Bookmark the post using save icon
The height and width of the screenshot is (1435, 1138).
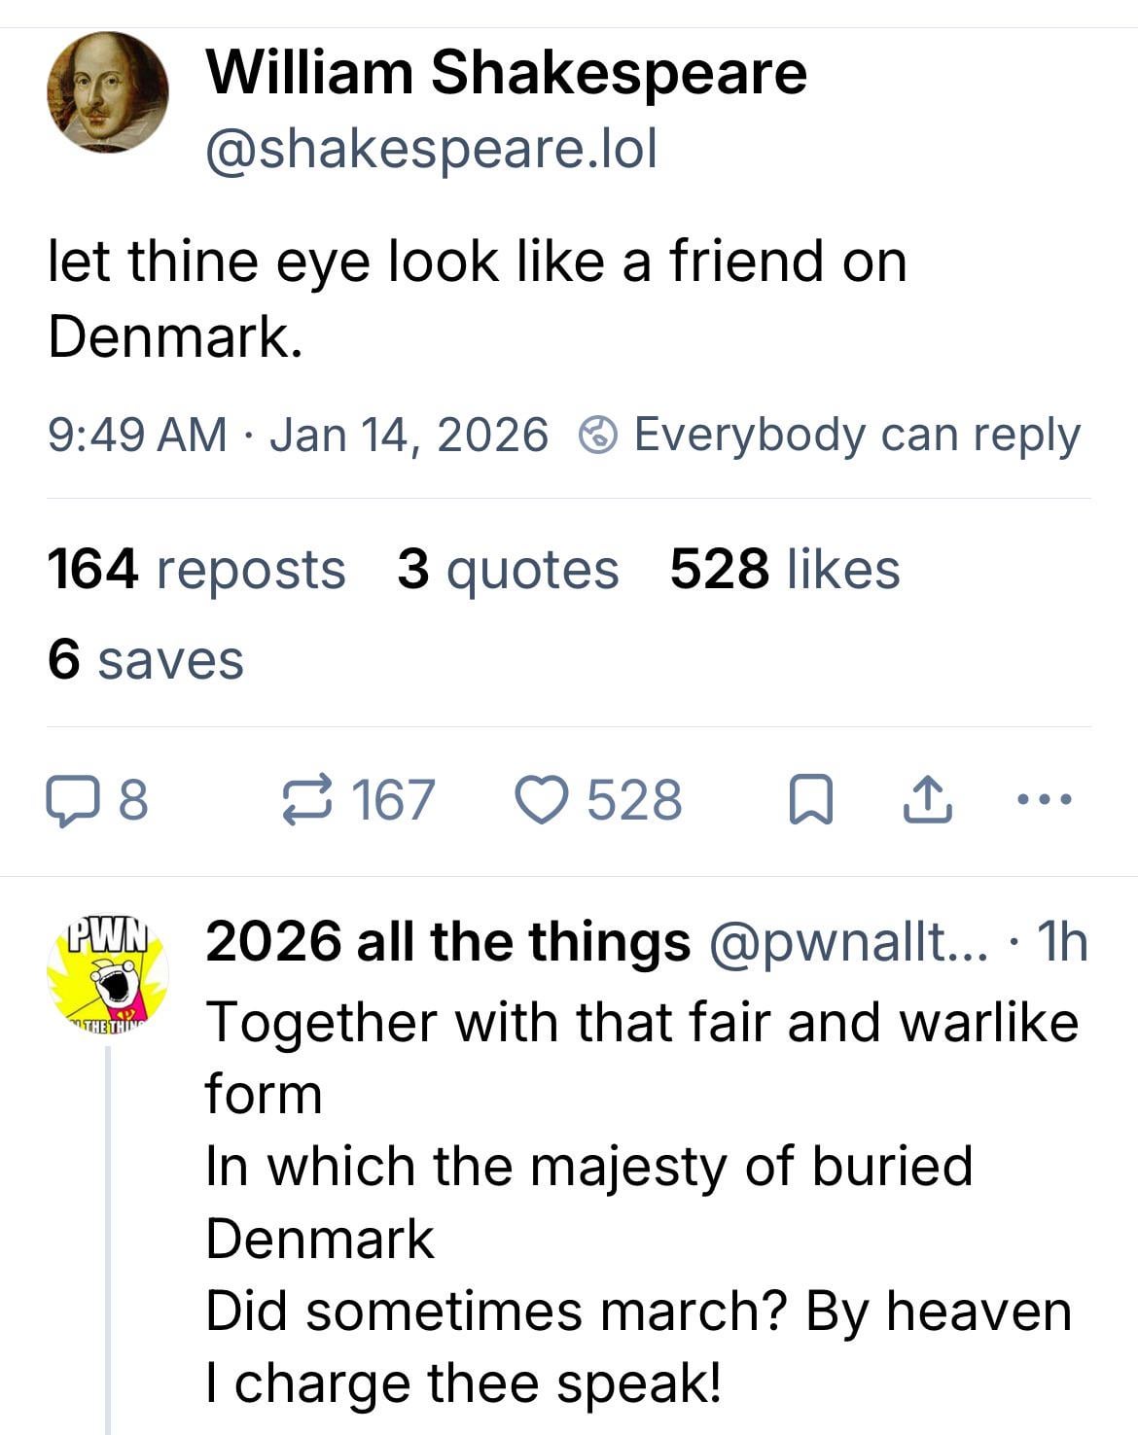809,801
